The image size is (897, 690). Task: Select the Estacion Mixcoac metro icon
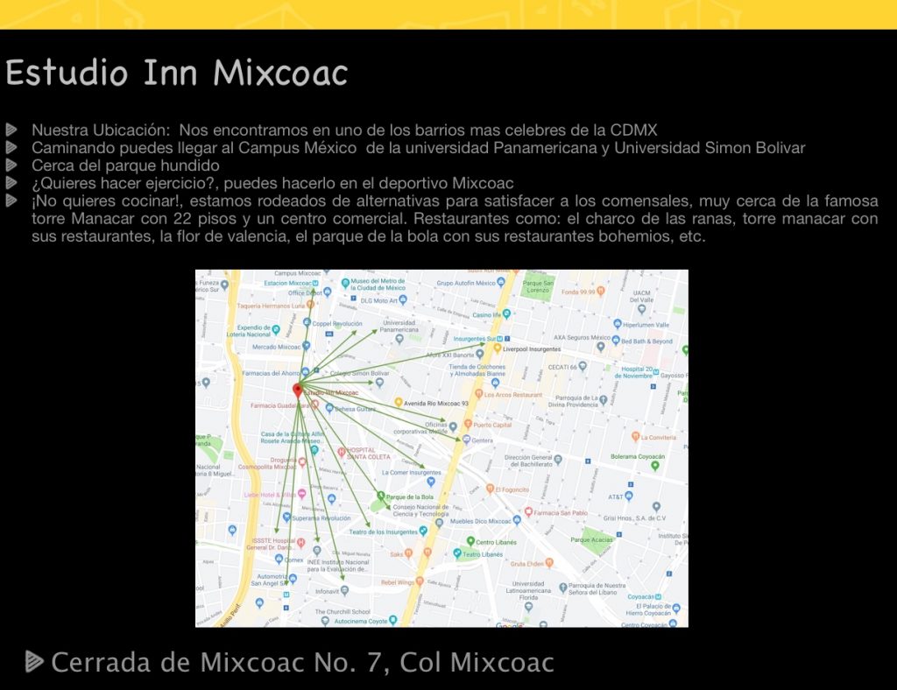[x=314, y=283]
